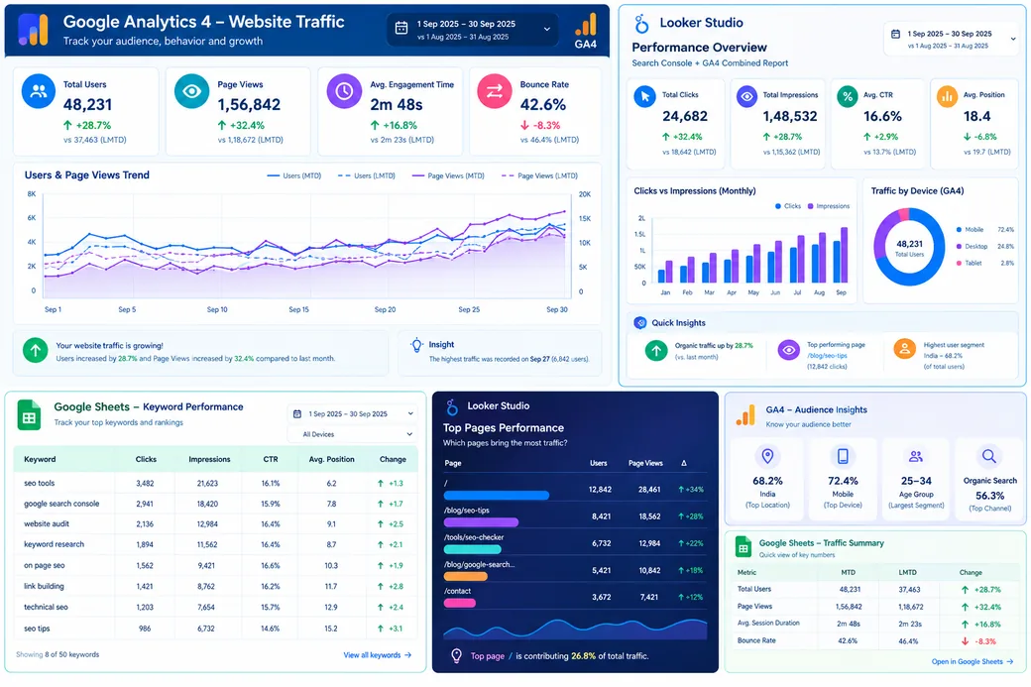Image resolution: width=1031 pixels, height=687 pixels.
Task: Click the lightbulb icon beside Top page note
Action: coord(456,655)
